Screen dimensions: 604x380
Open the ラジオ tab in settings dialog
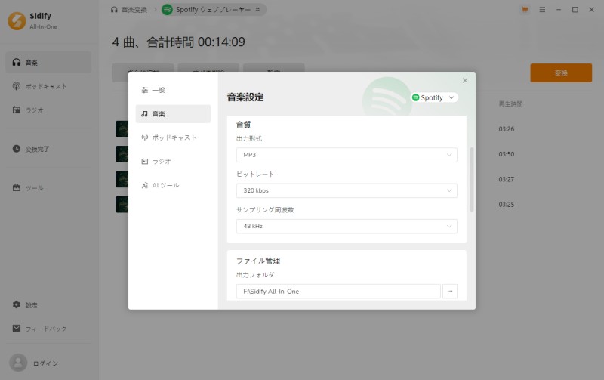173,162
